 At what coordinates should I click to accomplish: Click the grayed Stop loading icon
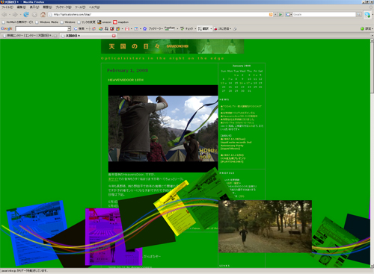[34, 14]
